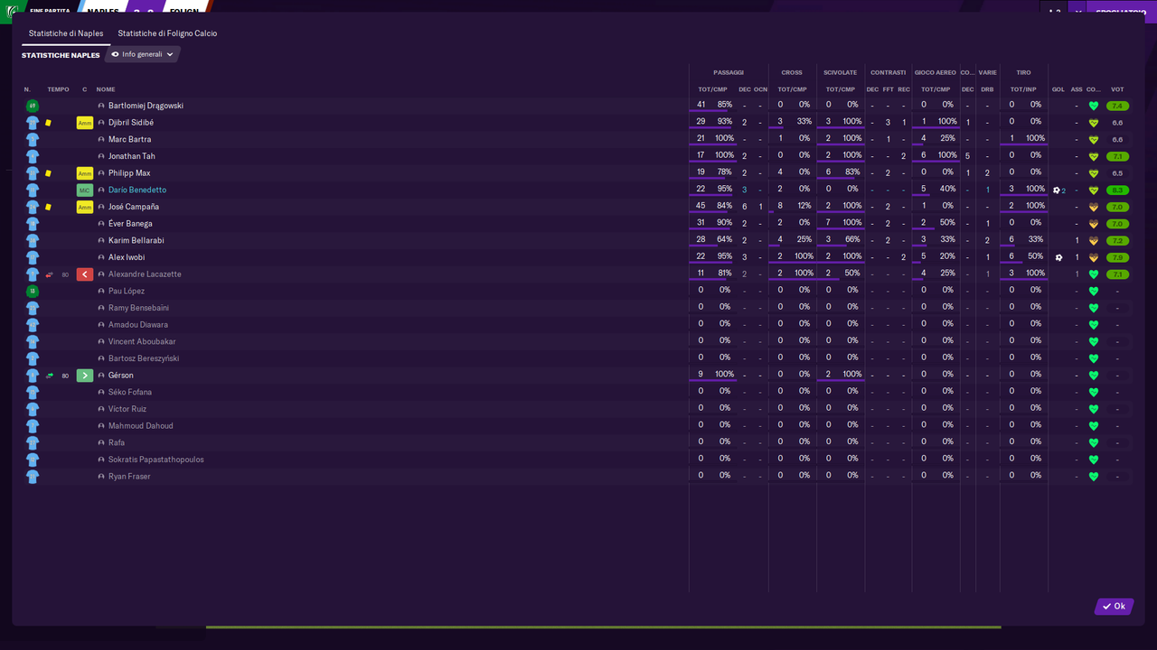
Task: Click the CONTRASTI group header
Action: point(889,72)
